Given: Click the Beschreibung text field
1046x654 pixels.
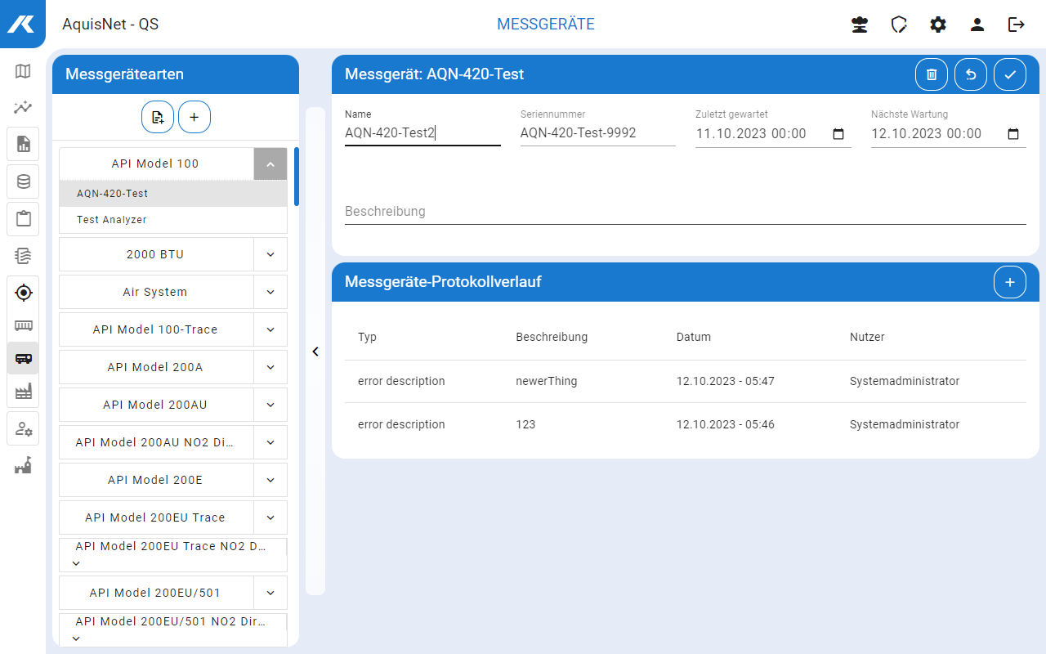Looking at the screenshot, I should click(x=685, y=212).
